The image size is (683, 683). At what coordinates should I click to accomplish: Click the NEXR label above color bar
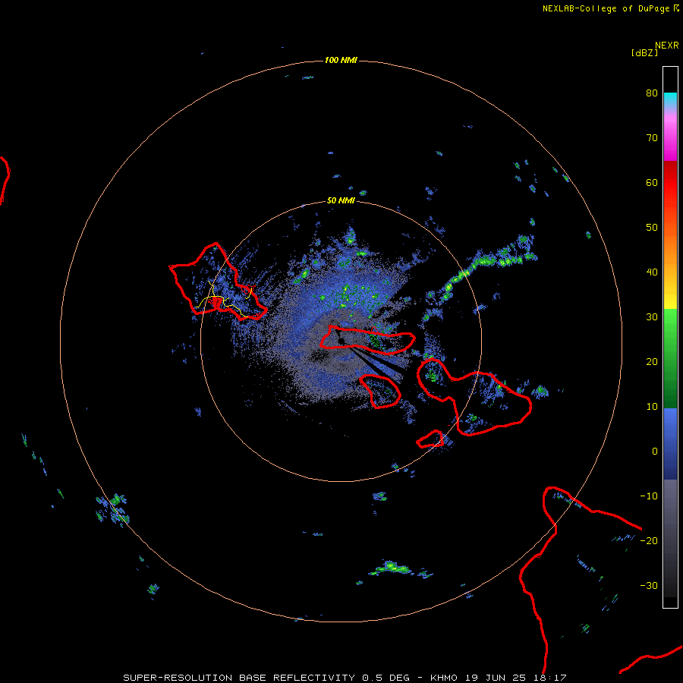tap(667, 46)
